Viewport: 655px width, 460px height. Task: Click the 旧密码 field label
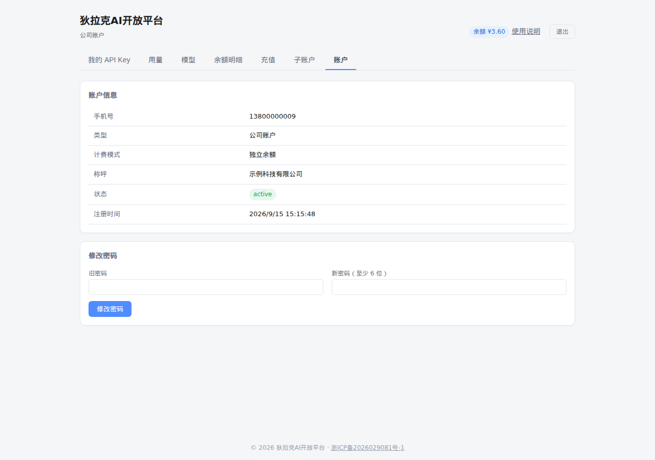point(98,273)
